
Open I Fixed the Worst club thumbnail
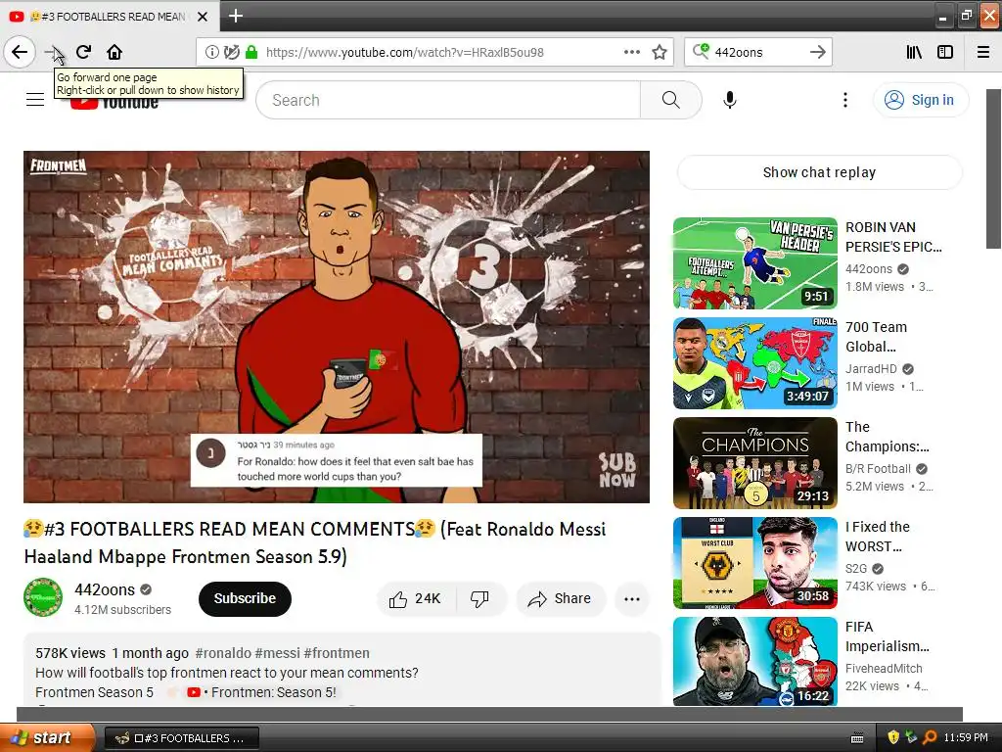coord(755,563)
